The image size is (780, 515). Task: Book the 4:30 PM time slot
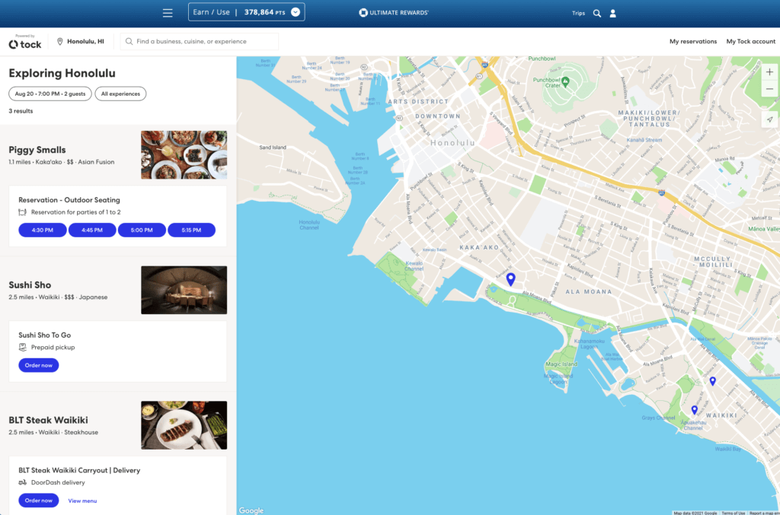click(43, 230)
